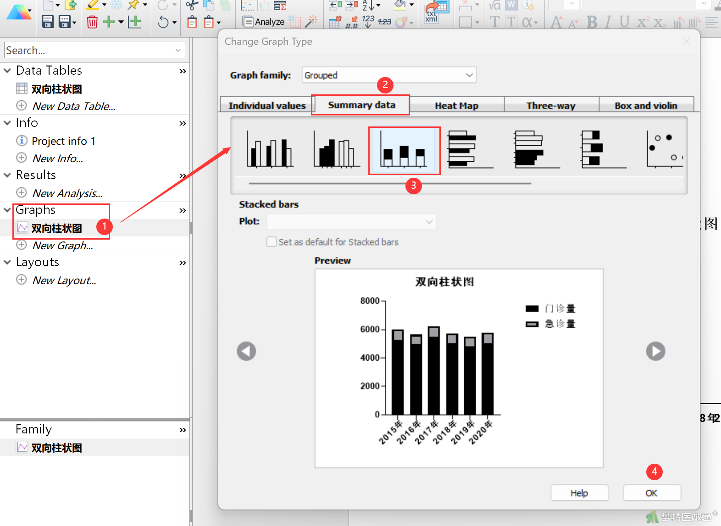Switch to Individual values tab
This screenshot has width=721, height=526.
[x=267, y=105]
